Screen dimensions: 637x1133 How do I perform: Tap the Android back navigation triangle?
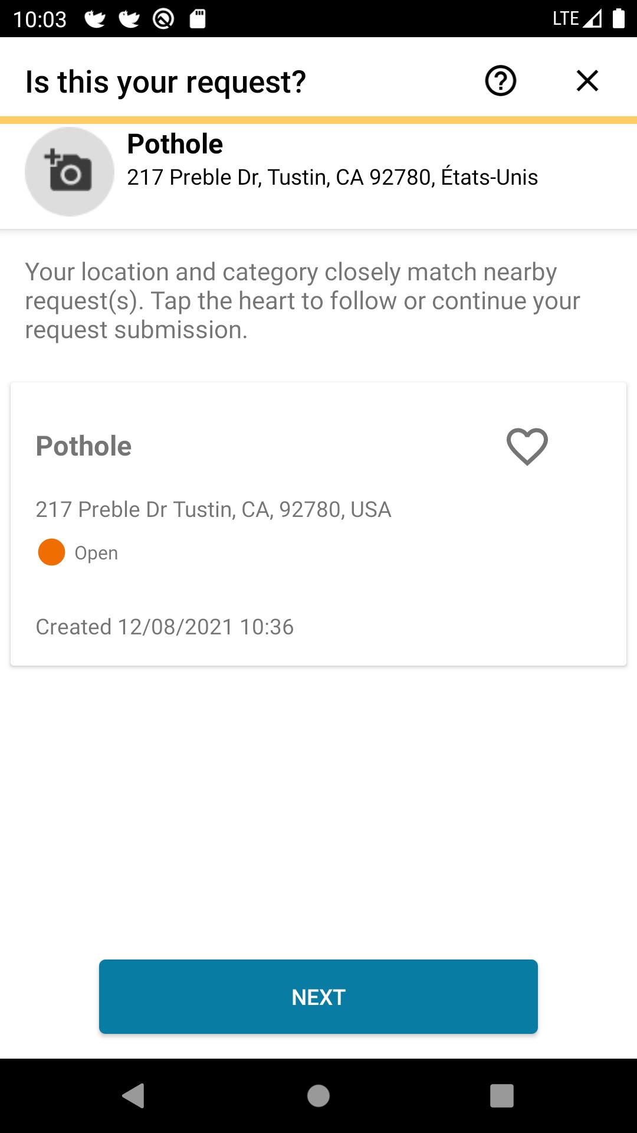click(134, 1096)
